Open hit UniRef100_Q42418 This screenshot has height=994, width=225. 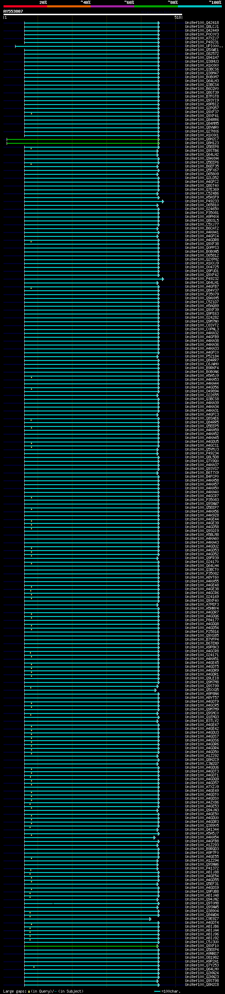(201, 23)
